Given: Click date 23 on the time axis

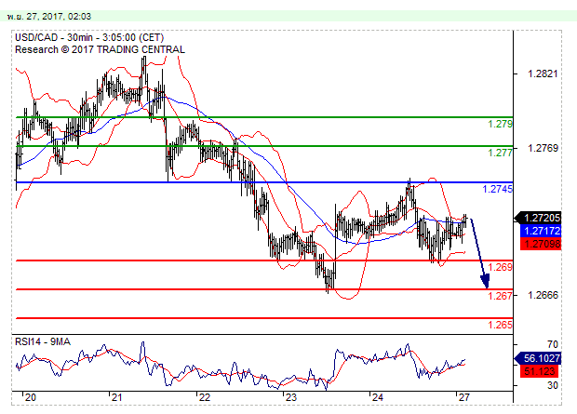Looking at the screenshot, I should (290, 397).
